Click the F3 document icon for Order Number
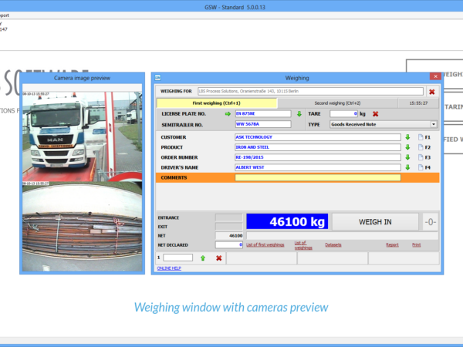The width and height of the screenshot is (463, 347). click(421, 157)
